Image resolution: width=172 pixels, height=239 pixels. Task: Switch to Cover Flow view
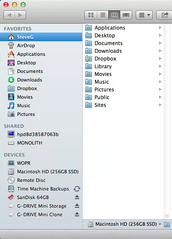coord(126,15)
